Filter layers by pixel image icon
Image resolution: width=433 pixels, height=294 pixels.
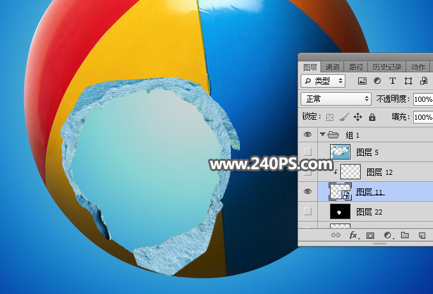tap(362, 81)
